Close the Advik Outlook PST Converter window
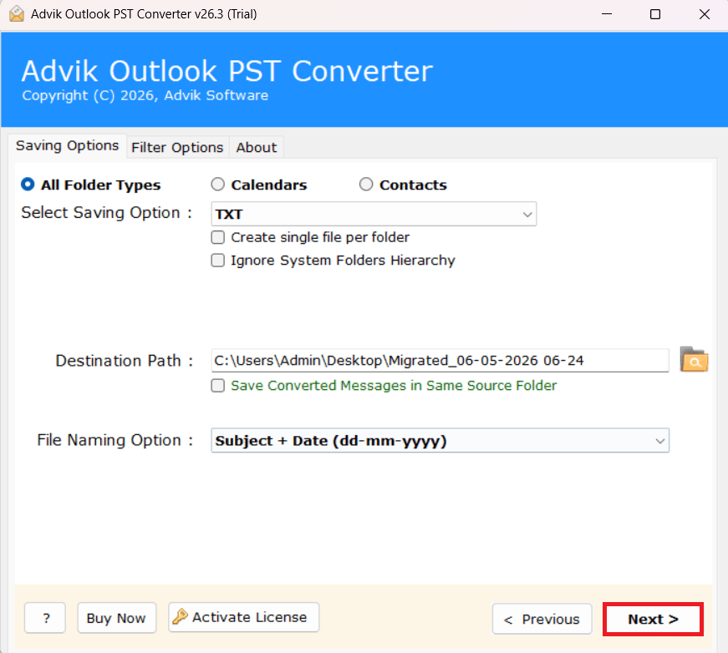 705,14
